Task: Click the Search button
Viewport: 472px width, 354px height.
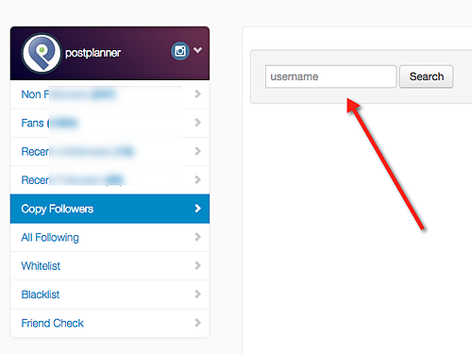Action: point(427,76)
